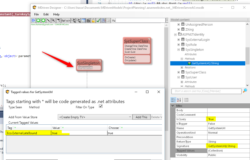Viewport: 250px width, 160px height.
Task: Select the SysRole class in tree
Action: [191, 45]
